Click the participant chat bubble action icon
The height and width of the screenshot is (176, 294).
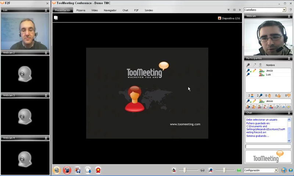[265, 107]
